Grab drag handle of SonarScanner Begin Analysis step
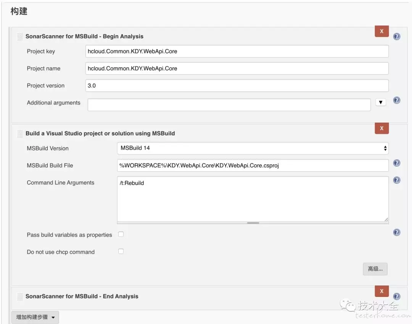This screenshot has width=412, height=324. 20,37
